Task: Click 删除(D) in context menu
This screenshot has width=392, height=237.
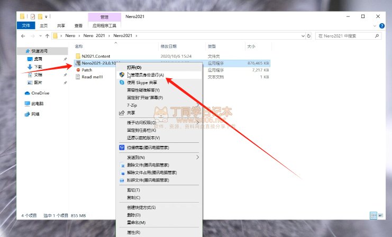Action: point(159,215)
